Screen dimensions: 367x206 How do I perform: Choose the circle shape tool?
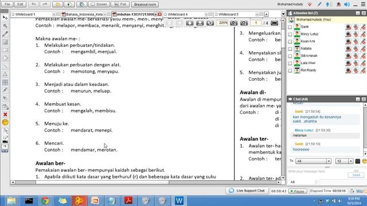(x=5, y=58)
